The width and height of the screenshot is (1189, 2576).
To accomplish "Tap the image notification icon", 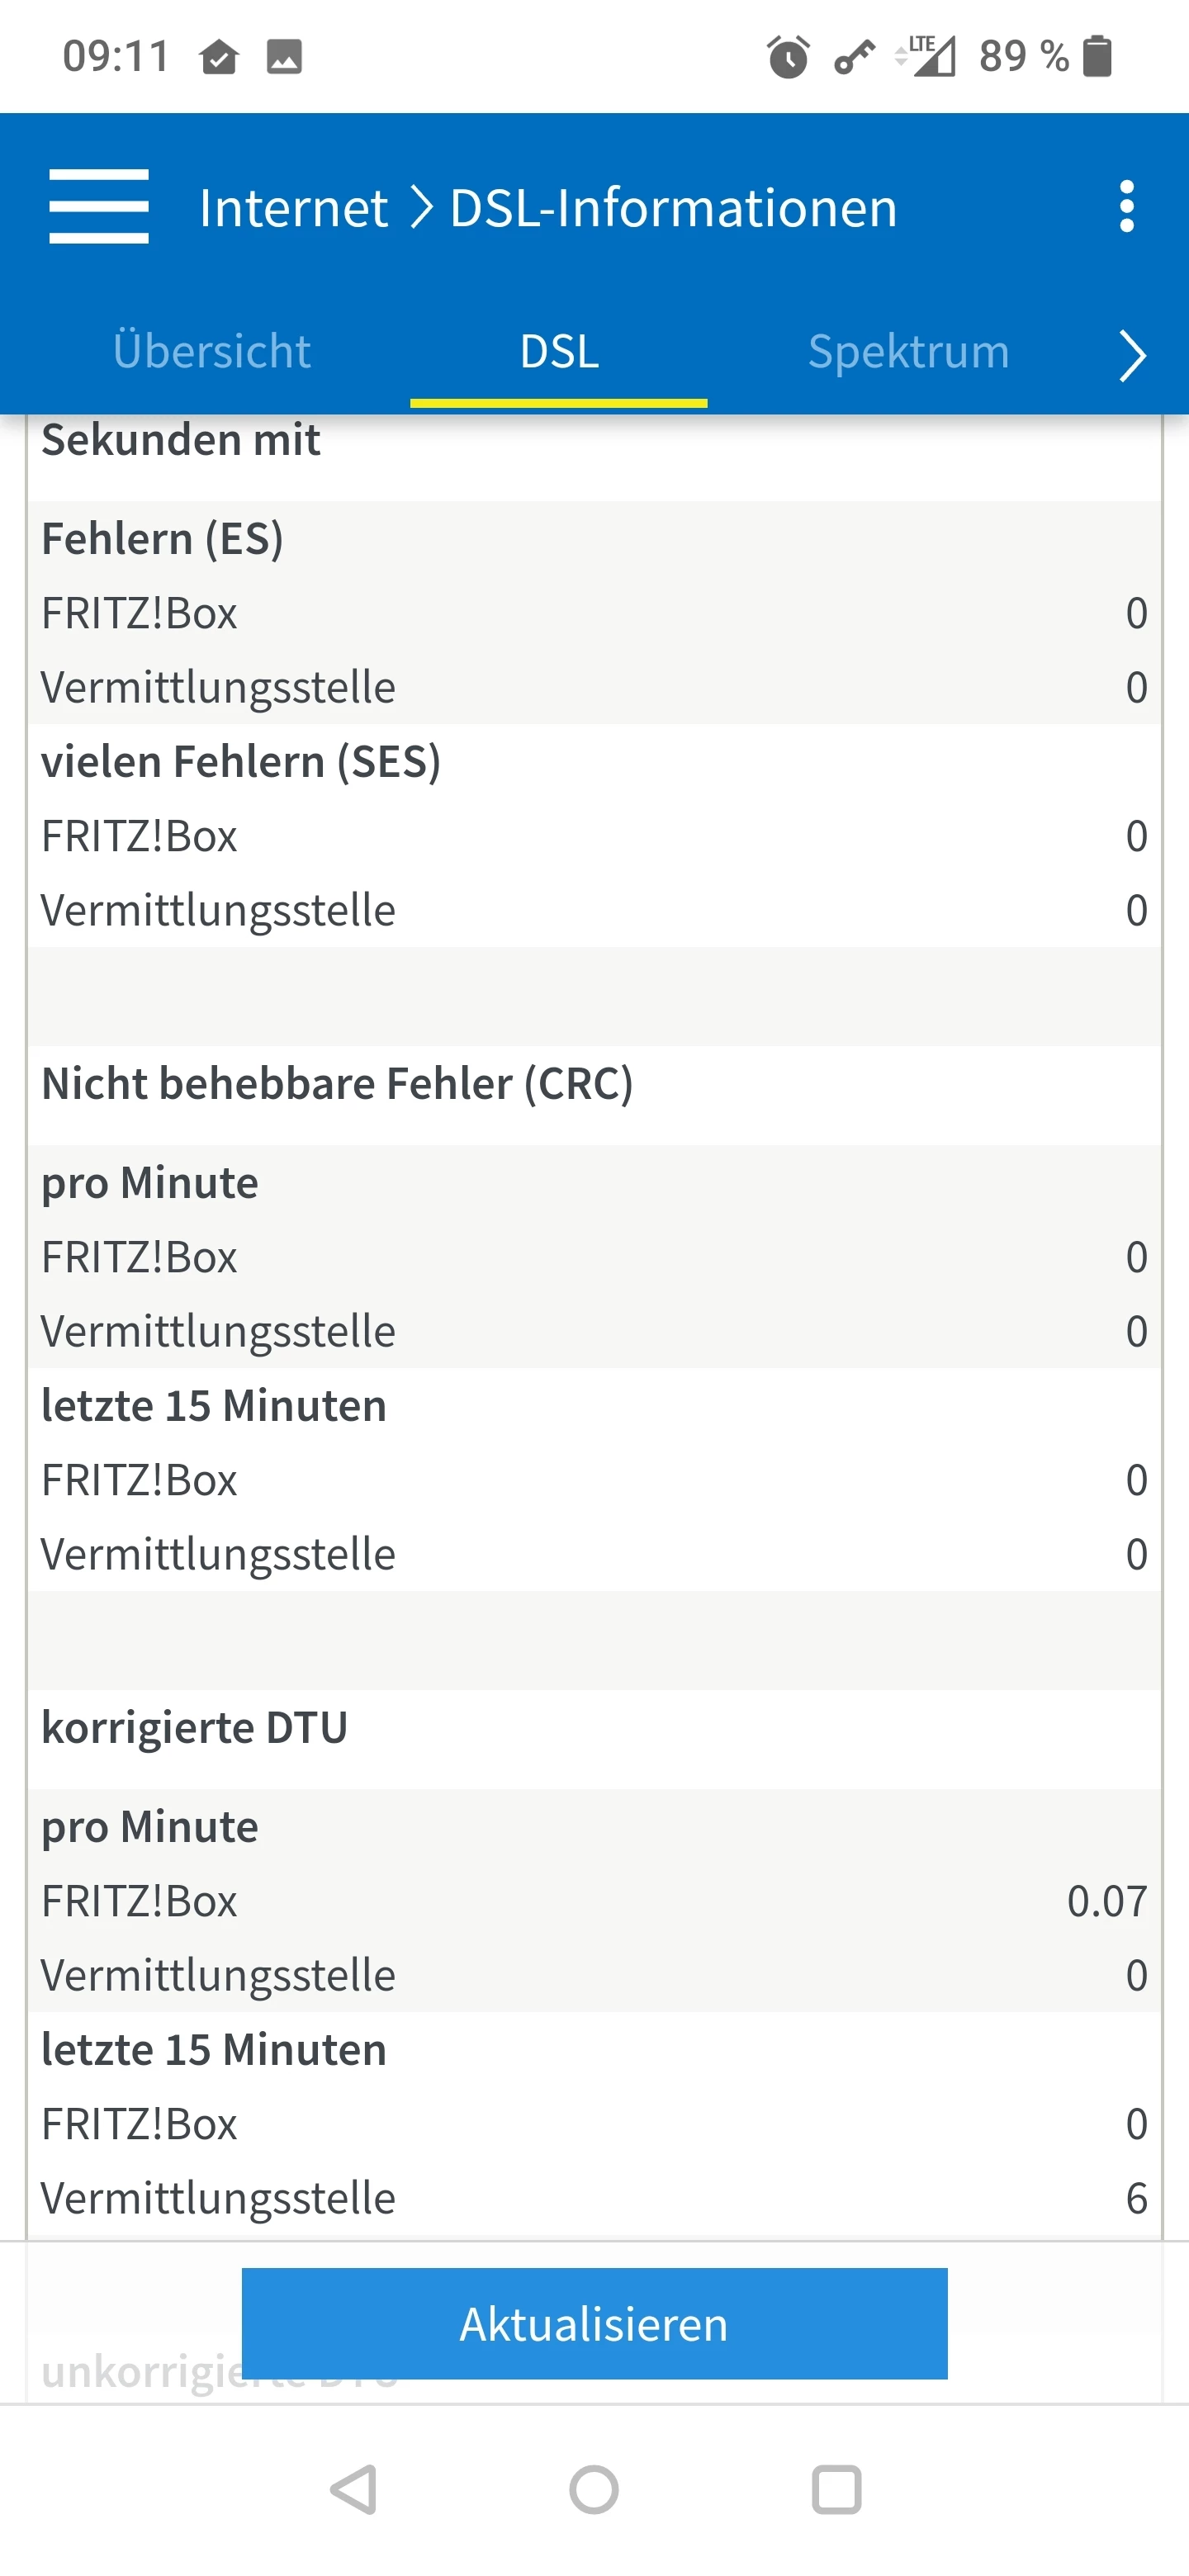I will [x=284, y=56].
